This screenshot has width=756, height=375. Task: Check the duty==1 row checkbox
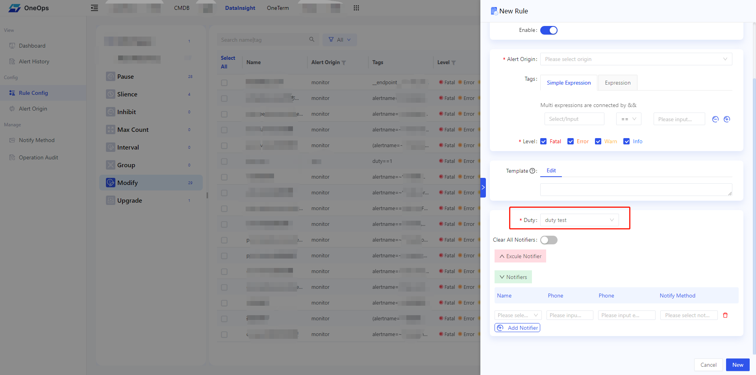point(224,161)
